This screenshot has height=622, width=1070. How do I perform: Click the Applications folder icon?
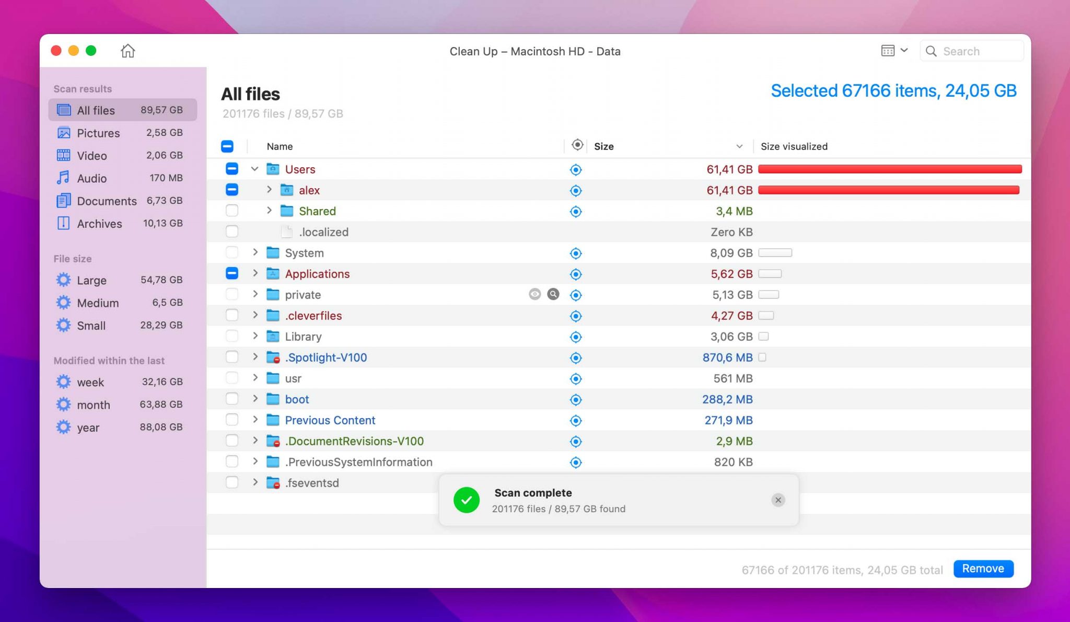tap(273, 273)
